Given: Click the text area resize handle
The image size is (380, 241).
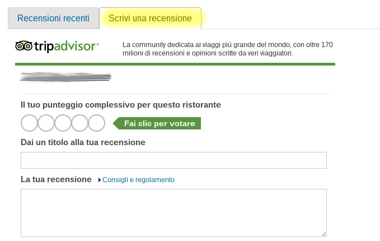Looking at the screenshot, I should [323, 234].
